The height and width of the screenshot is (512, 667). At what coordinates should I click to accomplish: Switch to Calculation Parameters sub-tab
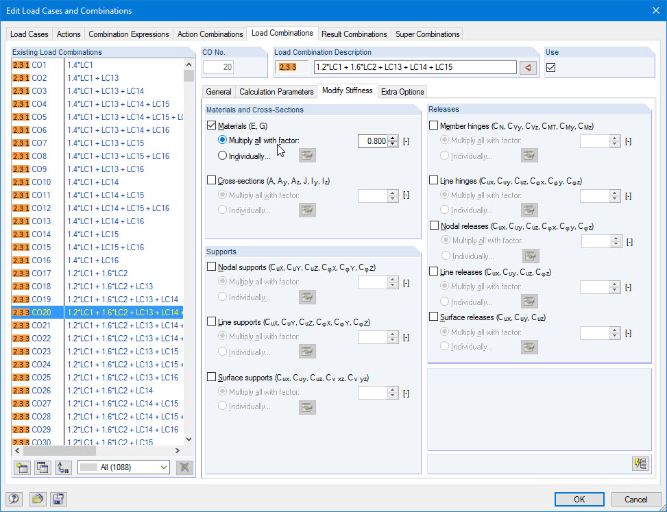pyautogui.click(x=276, y=92)
